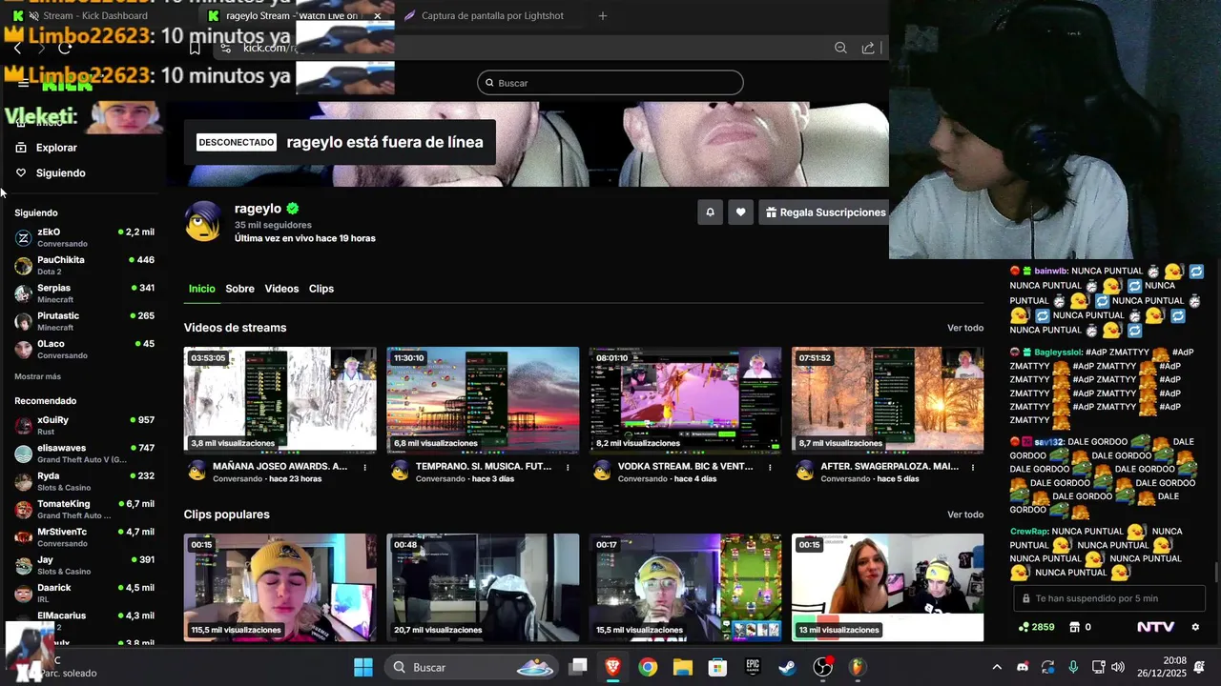Open File Explorer from the taskbar

click(682, 667)
